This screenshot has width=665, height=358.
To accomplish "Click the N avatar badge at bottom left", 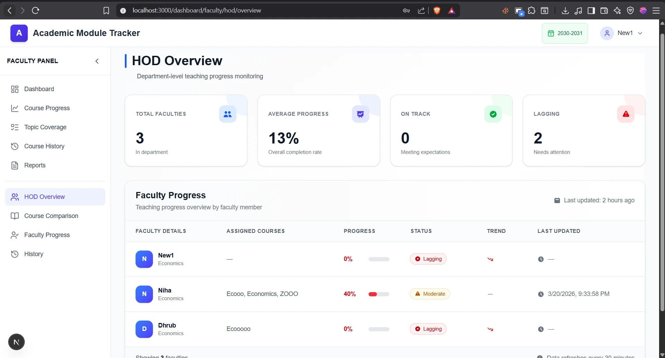I will [16, 342].
